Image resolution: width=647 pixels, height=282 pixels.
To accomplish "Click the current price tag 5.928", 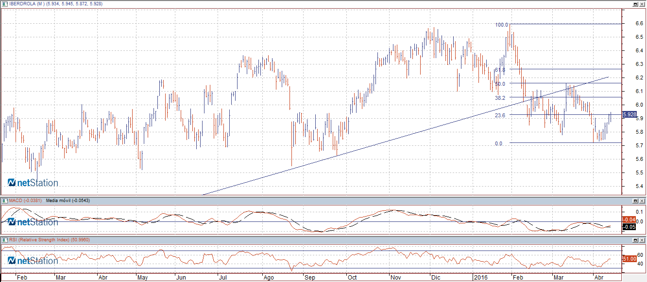I will click(x=629, y=114).
